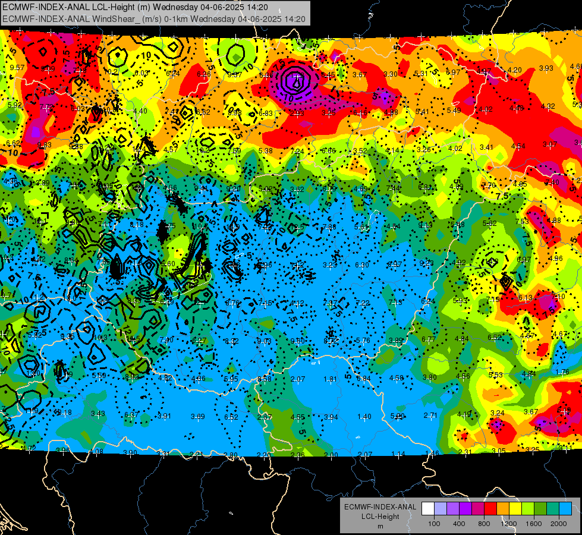Viewport: 582px width, 535px height.
Task: Click the sky blue legend swatch
Action: (565, 508)
